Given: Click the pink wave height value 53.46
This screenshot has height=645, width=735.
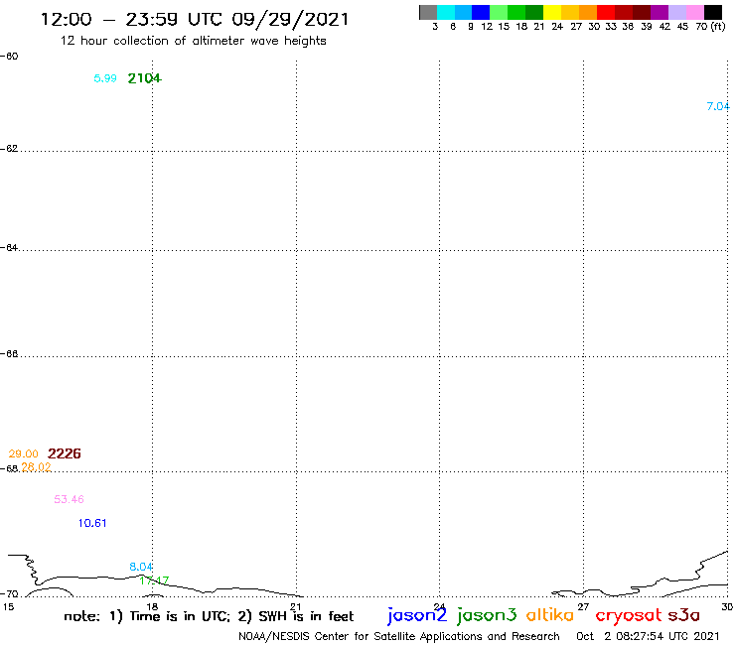Looking at the screenshot, I should pyautogui.click(x=69, y=499).
